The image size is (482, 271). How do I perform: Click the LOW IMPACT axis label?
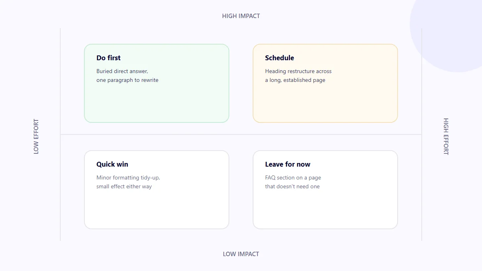(241, 254)
